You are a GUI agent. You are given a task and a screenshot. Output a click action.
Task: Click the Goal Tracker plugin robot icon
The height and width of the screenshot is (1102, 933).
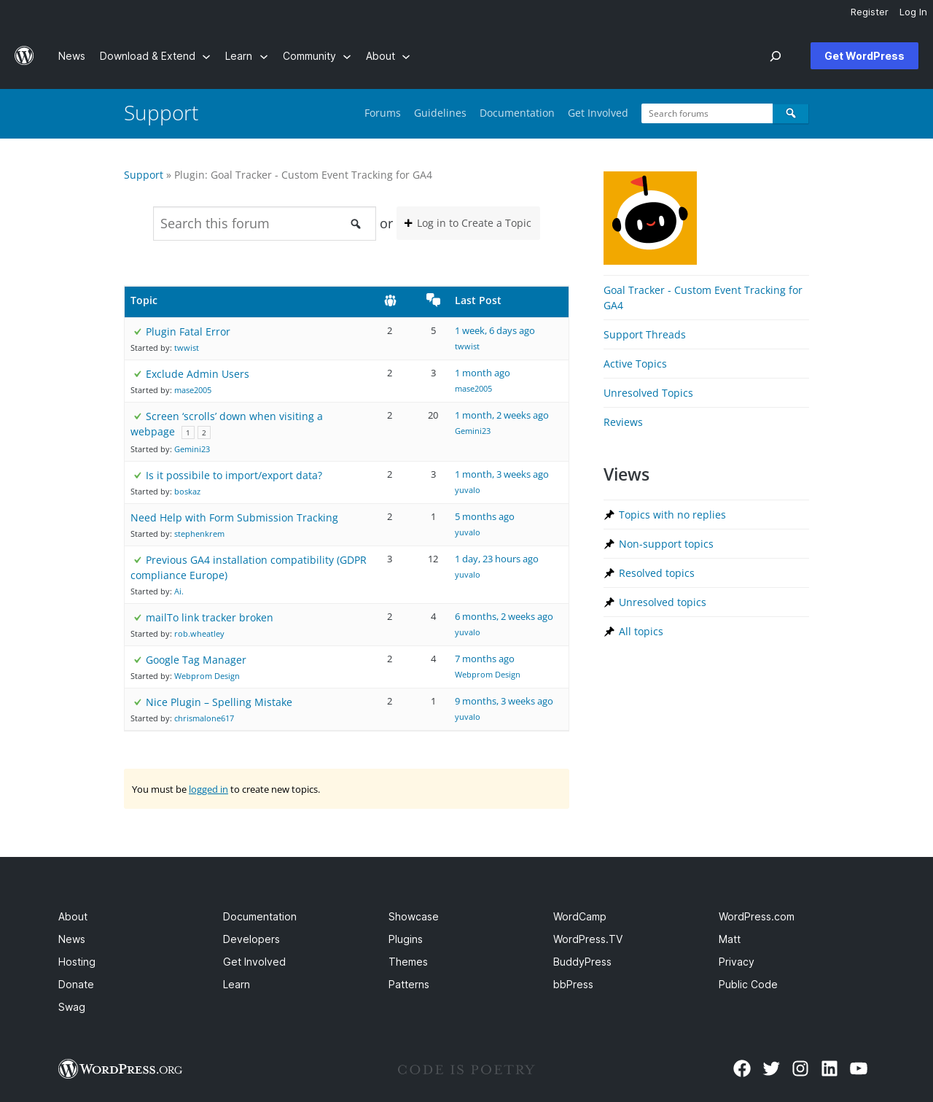(x=650, y=218)
